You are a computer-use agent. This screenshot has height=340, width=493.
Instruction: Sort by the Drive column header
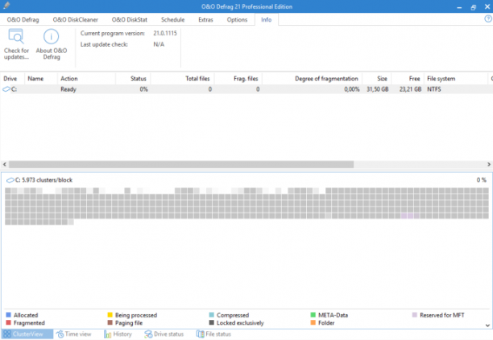(13, 79)
